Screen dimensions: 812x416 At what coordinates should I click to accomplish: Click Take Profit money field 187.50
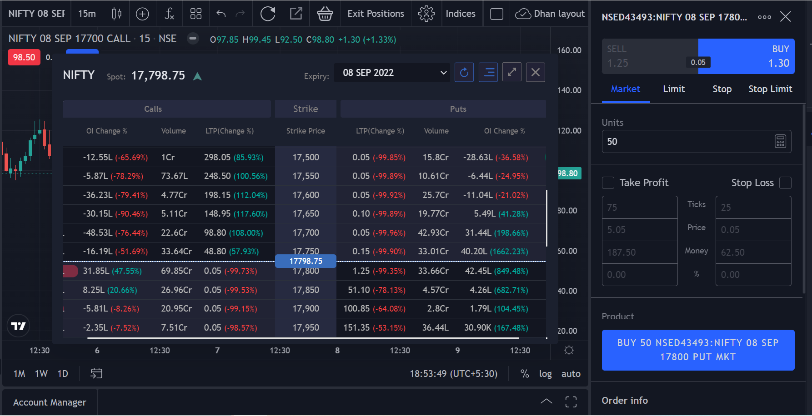coord(640,252)
